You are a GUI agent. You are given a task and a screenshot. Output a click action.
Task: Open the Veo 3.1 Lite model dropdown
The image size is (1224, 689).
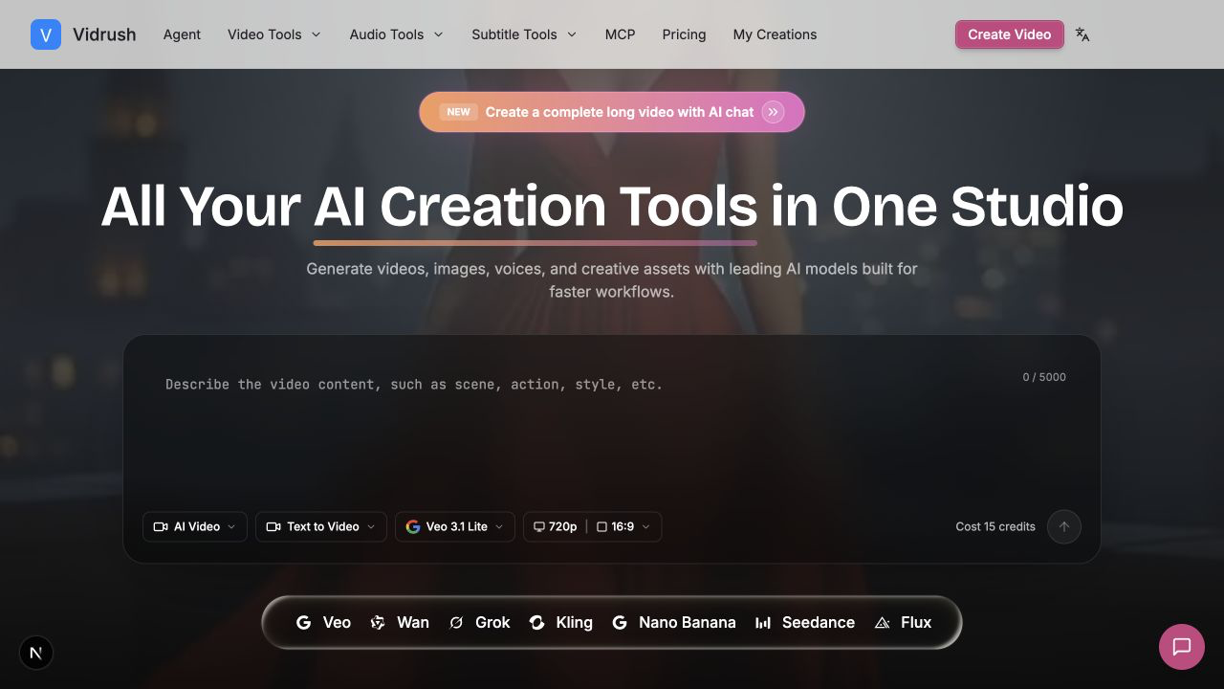pos(455,526)
